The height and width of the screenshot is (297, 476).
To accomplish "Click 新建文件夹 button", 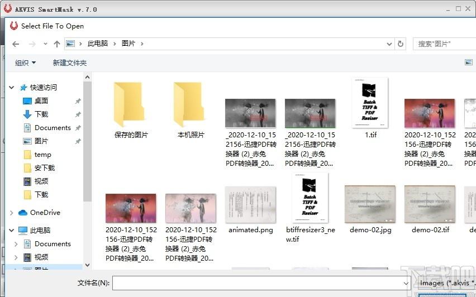I will coord(69,63).
